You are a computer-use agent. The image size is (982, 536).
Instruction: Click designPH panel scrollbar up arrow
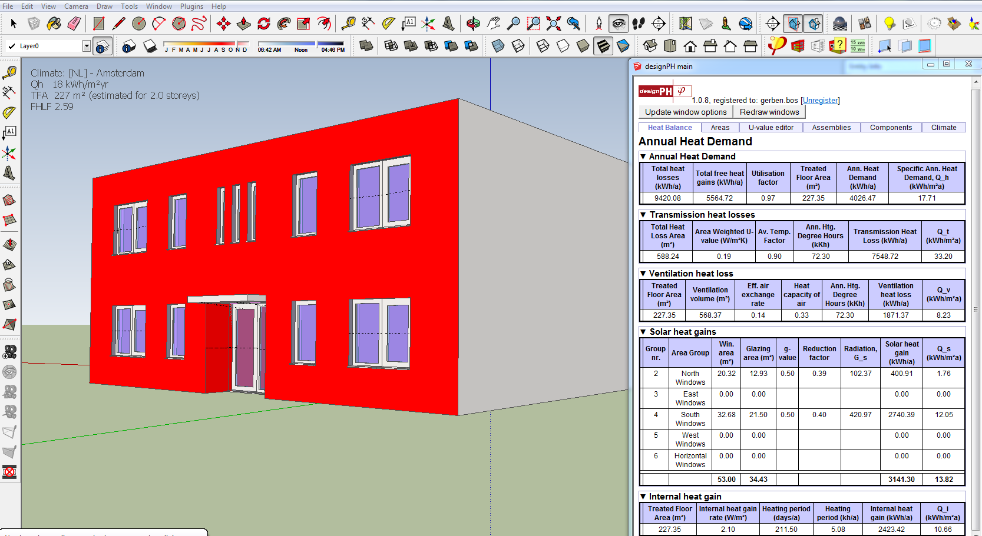pyautogui.click(x=976, y=82)
